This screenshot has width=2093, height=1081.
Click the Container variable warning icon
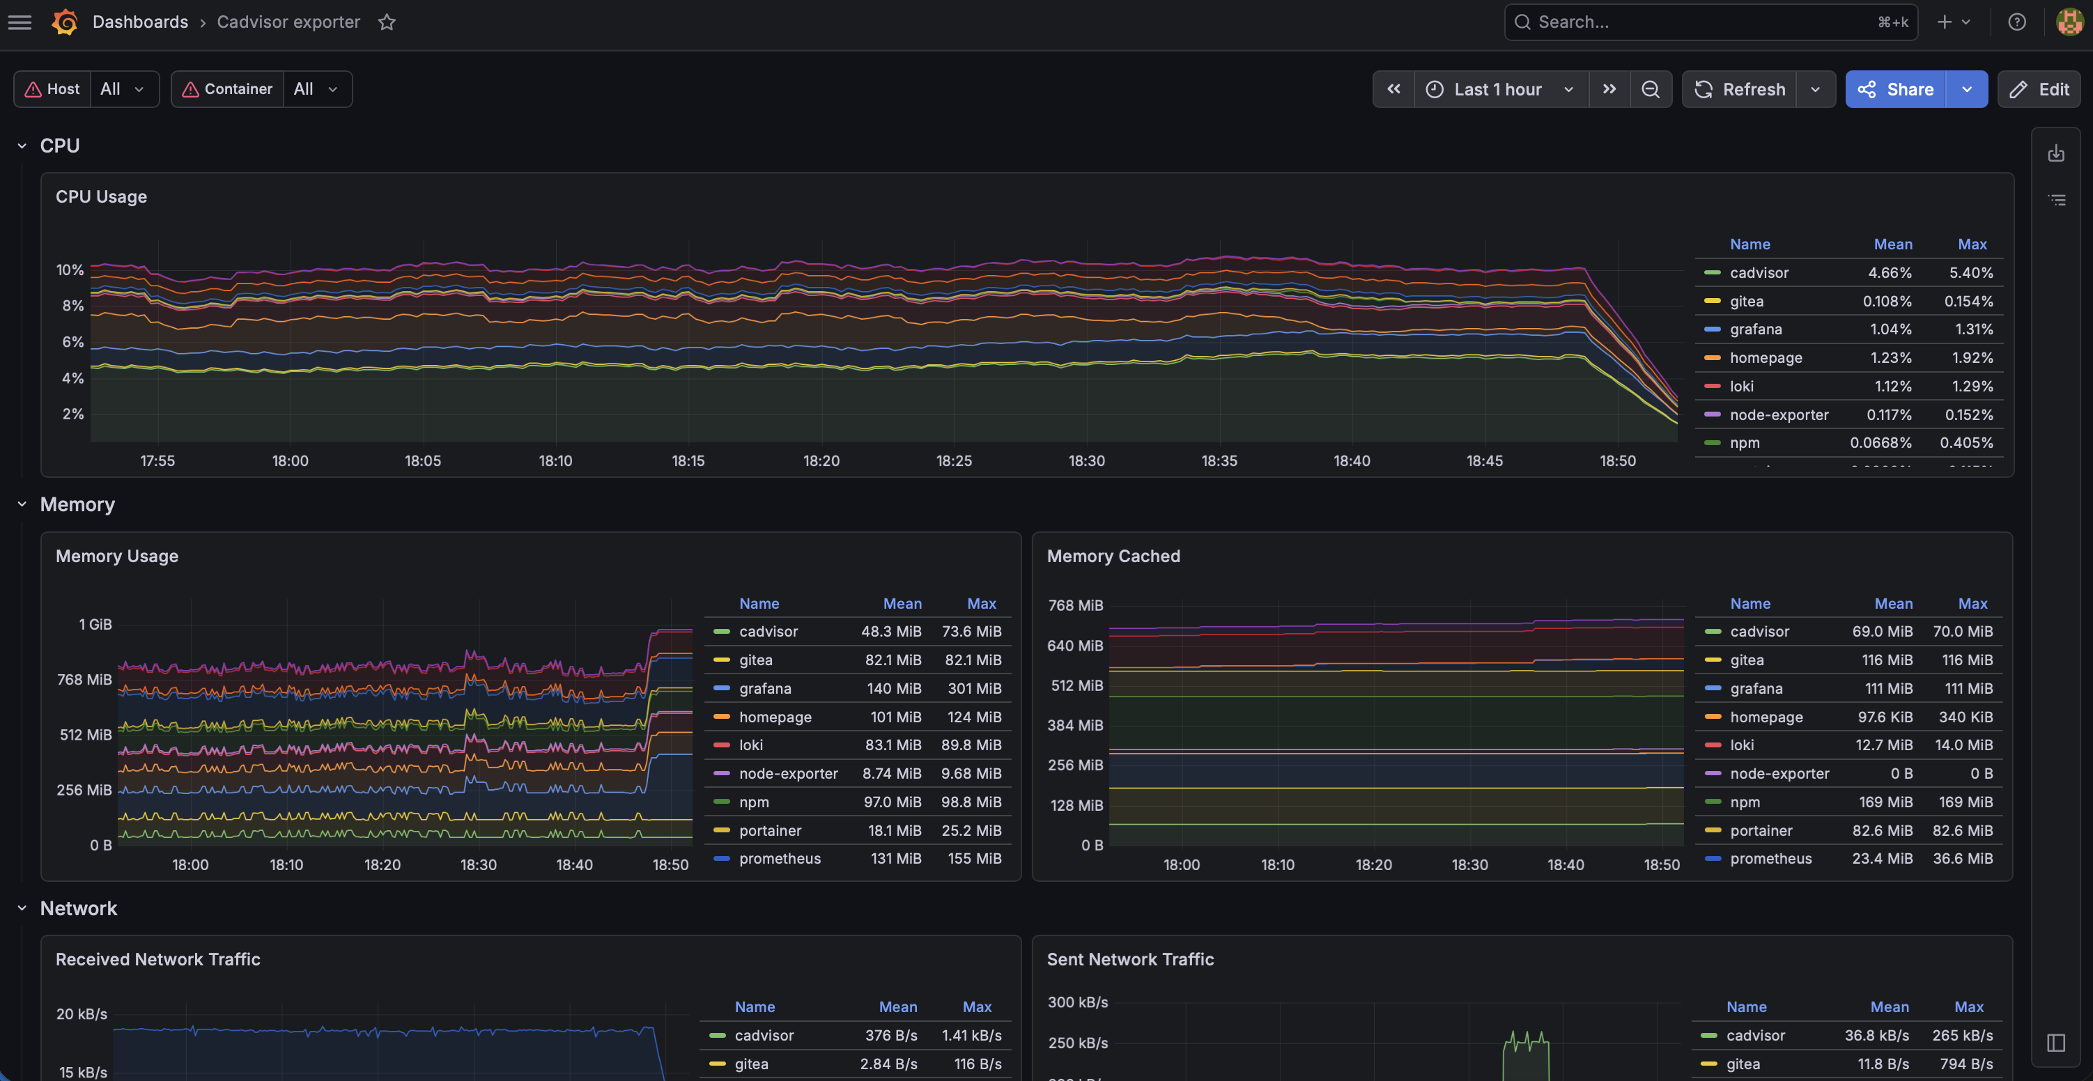click(190, 89)
